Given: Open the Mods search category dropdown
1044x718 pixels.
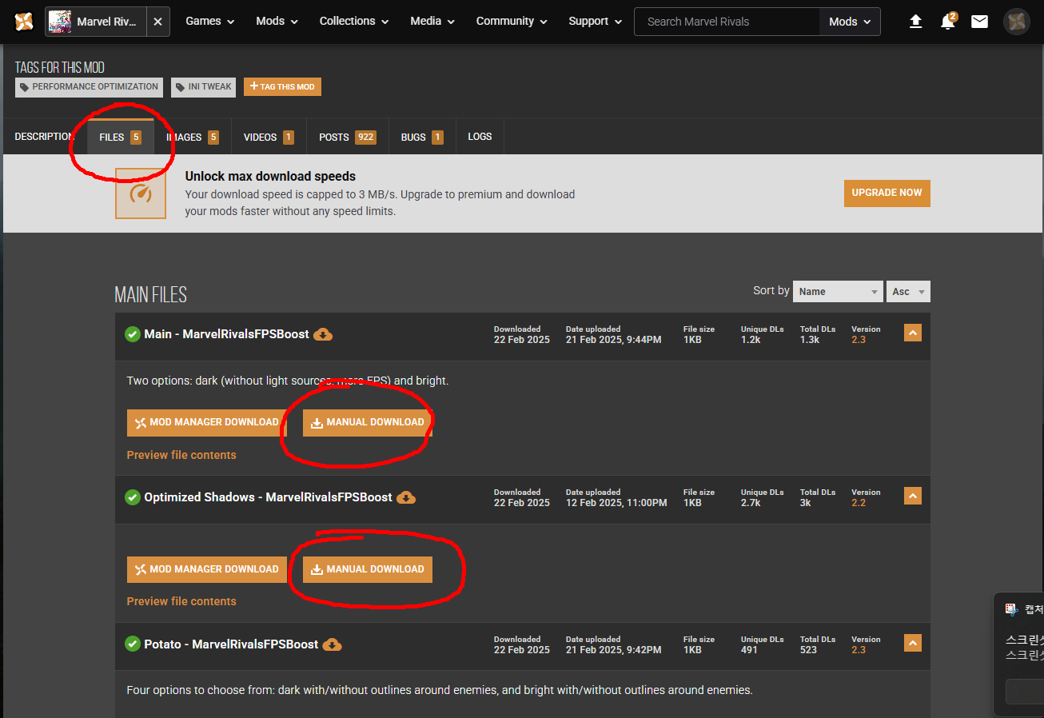Looking at the screenshot, I should (850, 22).
